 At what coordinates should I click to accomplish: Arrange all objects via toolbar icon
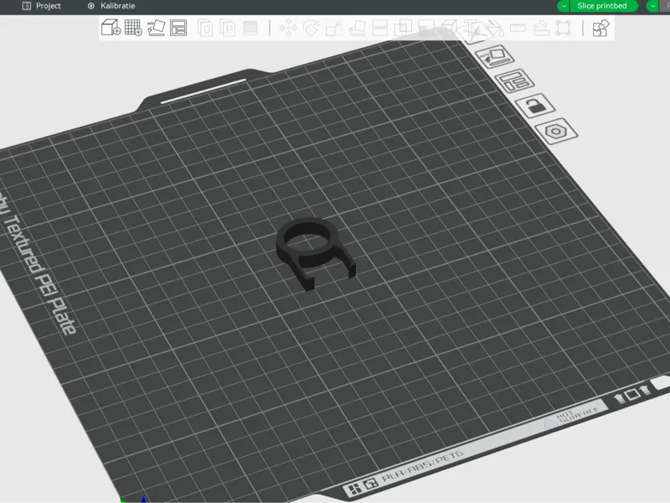pyautogui.click(x=178, y=28)
